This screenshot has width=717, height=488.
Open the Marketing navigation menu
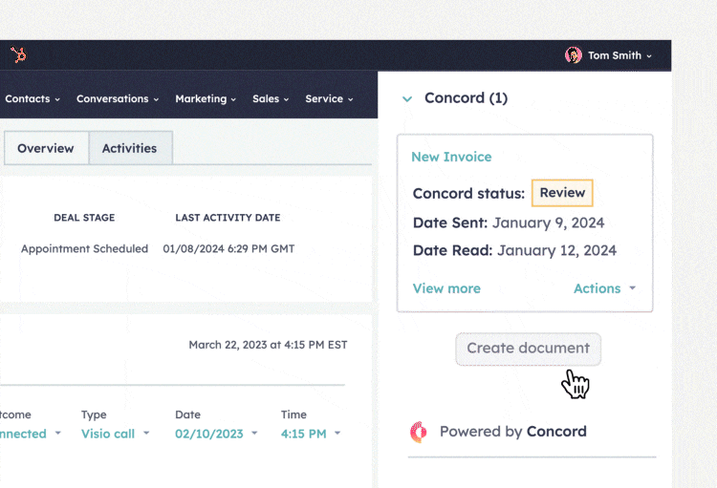(x=206, y=98)
